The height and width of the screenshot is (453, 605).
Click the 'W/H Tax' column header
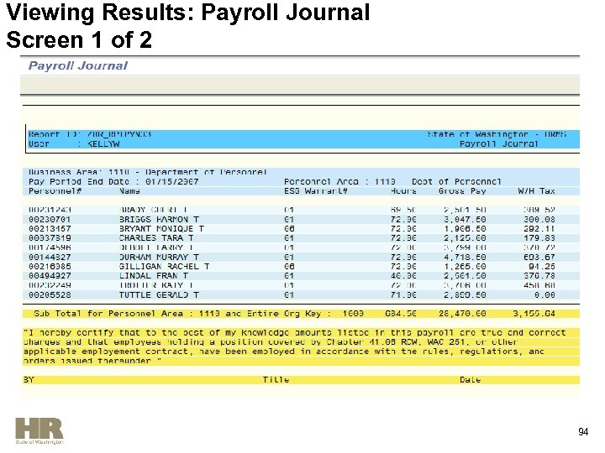536,191
